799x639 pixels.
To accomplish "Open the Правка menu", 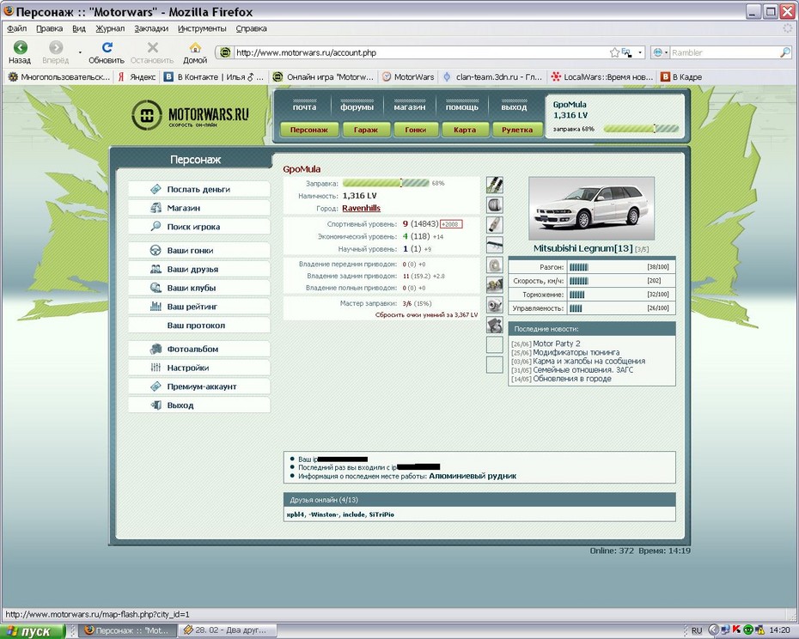I will (x=50, y=28).
